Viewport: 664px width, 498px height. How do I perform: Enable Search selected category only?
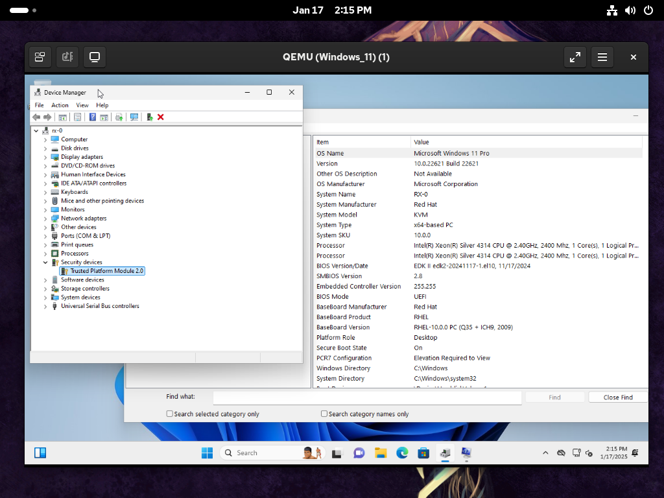(169, 413)
